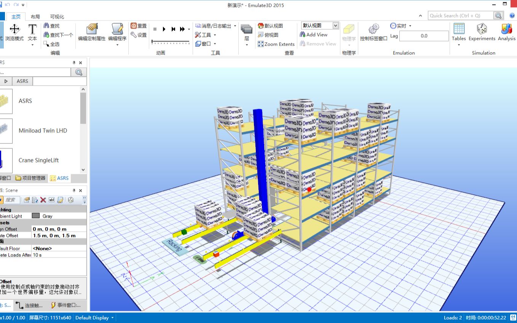
Task: Switch to the ASRS bottom tab
Action: pyautogui.click(x=59, y=178)
